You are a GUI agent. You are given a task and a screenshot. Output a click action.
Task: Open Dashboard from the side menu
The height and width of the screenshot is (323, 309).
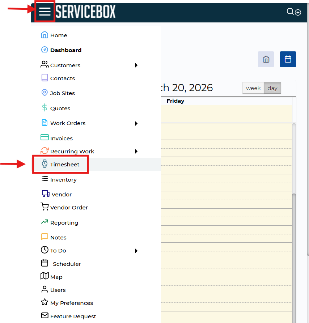pos(65,50)
